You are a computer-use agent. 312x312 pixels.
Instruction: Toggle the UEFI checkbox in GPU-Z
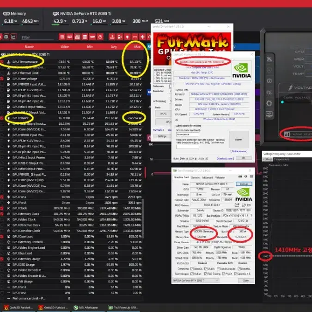243,205
